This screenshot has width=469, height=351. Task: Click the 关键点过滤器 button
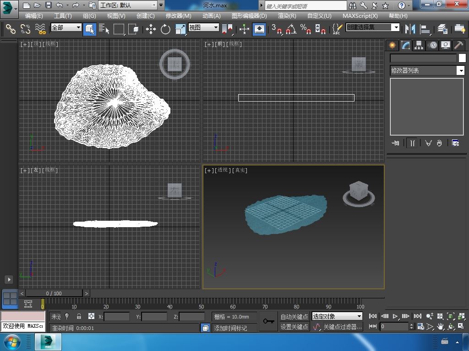(342, 327)
